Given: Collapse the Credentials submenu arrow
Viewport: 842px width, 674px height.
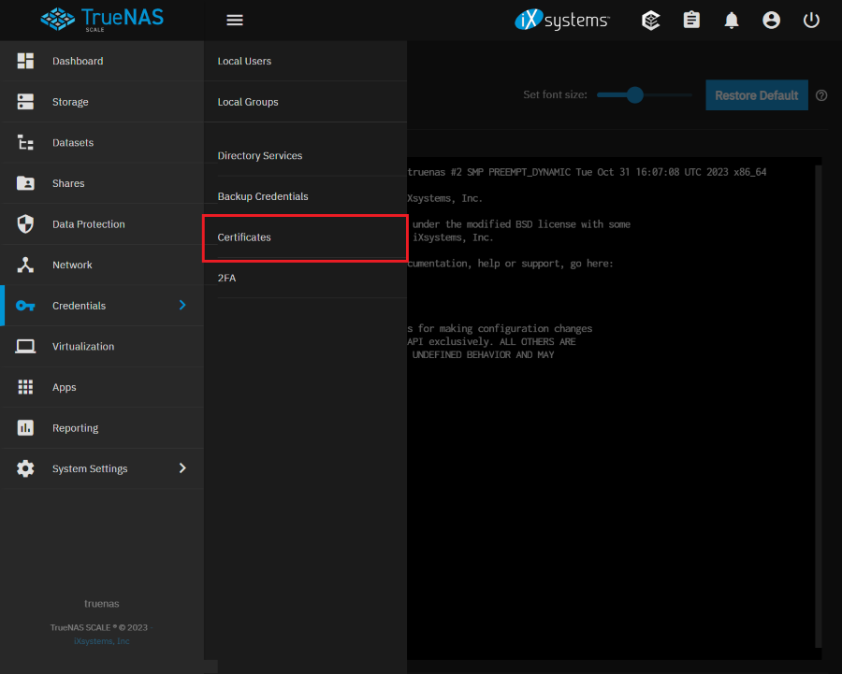Looking at the screenshot, I should pos(182,306).
